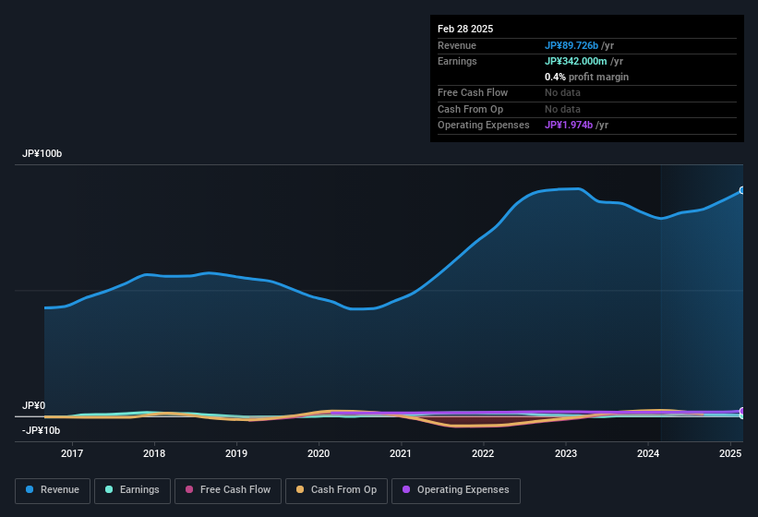Screen dimensions: 758x517
Task: Click the JP¥1.974b operating expenses value
Action: (x=569, y=126)
